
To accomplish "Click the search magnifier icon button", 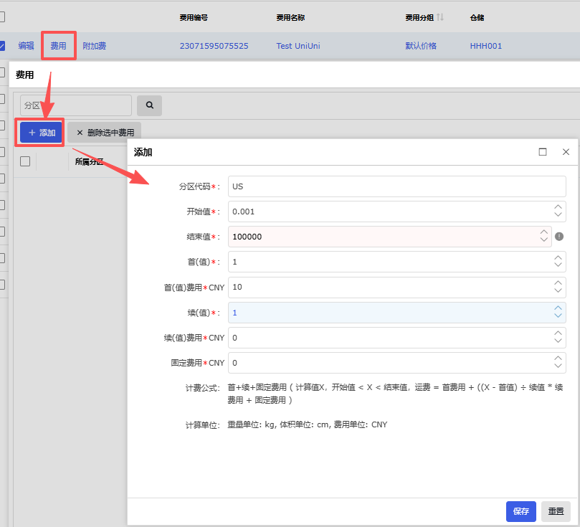I will coord(150,105).
